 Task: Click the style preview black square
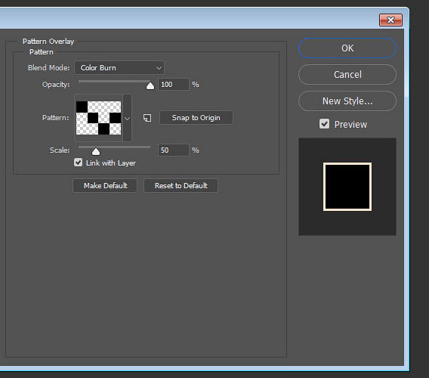pyautogui.click(x=347, y=187)
